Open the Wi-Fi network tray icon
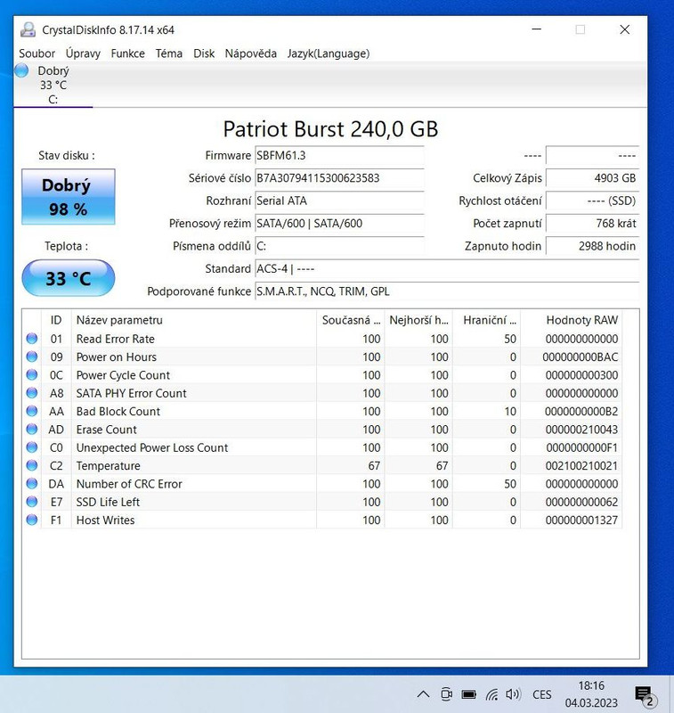 pyautogui.click(x=491, y=694)
